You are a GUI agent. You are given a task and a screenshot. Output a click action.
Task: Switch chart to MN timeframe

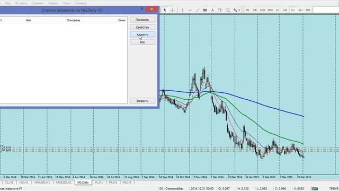pos(308,10)
